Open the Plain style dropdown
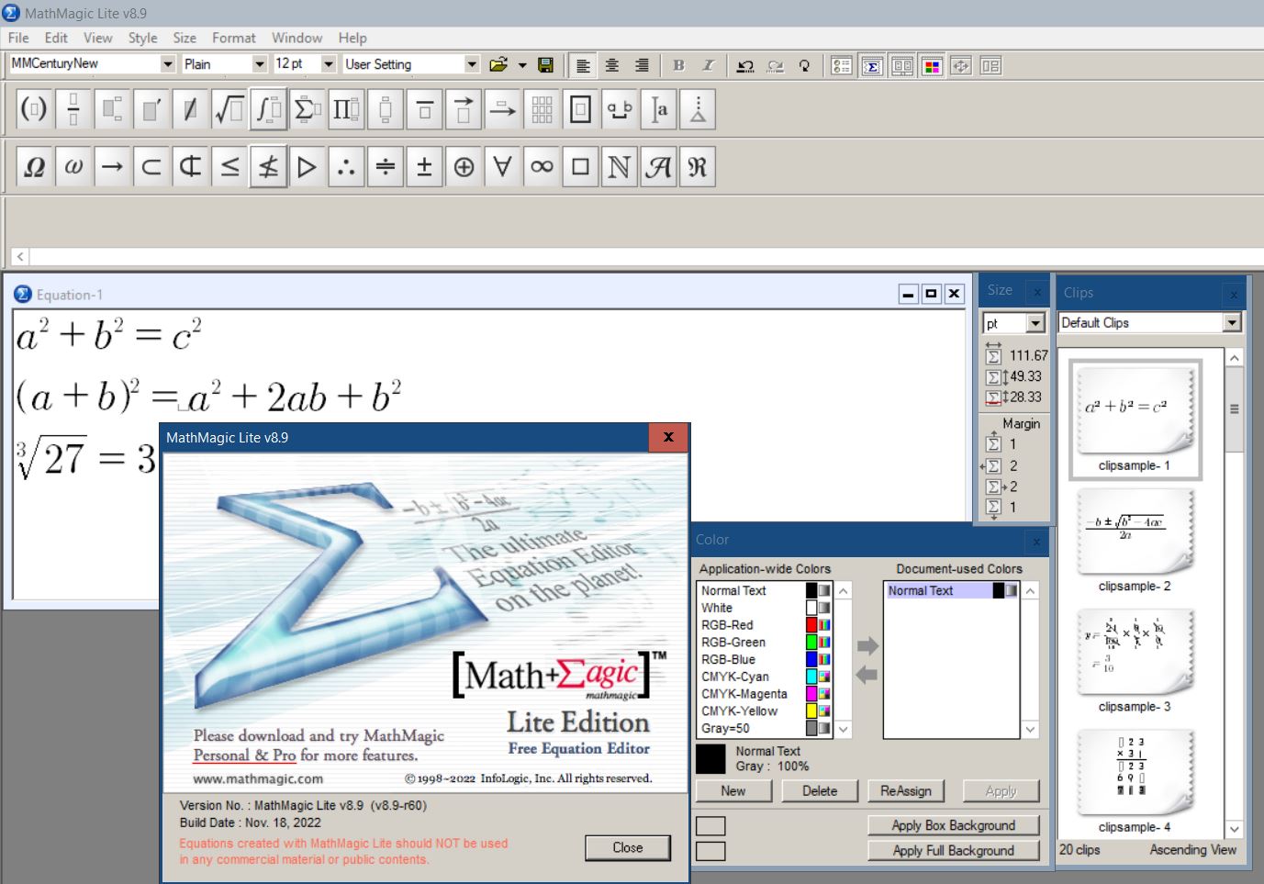This screenshot has width=1264, height=884. point(259,63)
